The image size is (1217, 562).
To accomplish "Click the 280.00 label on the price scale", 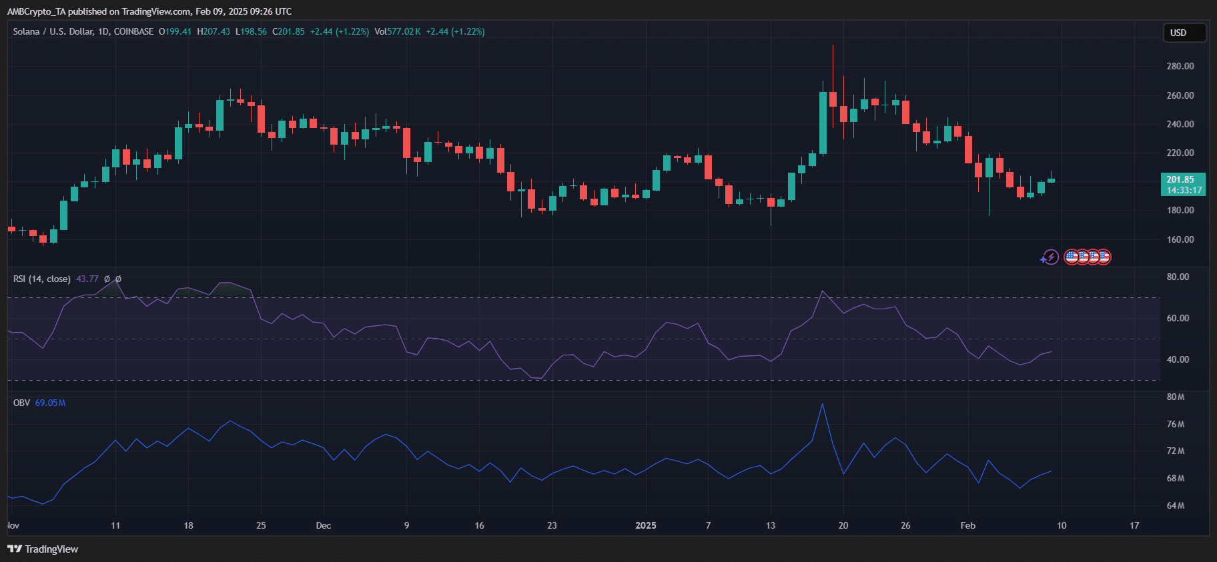I will click(1180, 66).
